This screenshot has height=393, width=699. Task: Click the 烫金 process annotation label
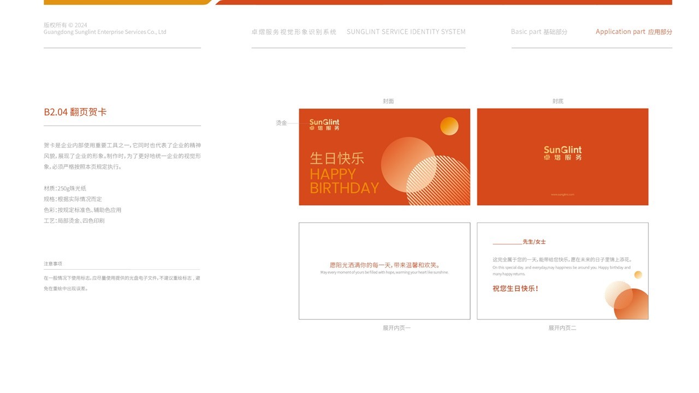[282, 122]
